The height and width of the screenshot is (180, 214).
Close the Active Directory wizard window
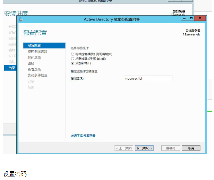[200, 18]
